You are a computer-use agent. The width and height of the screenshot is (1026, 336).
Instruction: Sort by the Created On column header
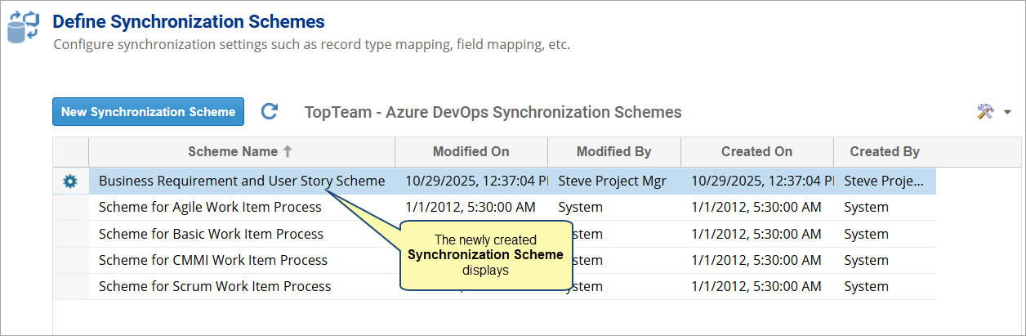click(756, 151)
